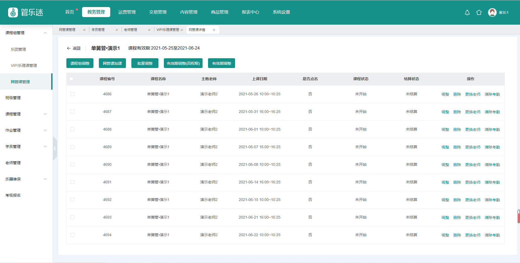Switch to the 老师管理 tab

click(131, 30)
